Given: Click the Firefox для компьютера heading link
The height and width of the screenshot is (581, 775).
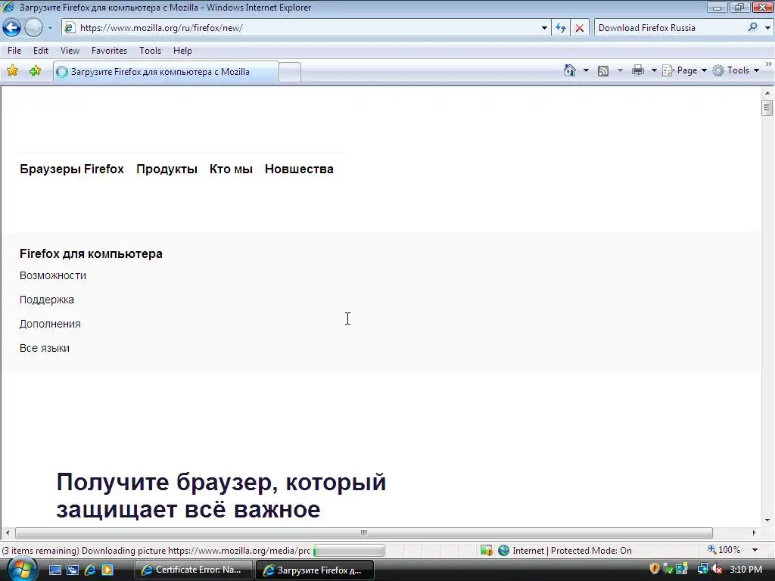Looking at the screenshot, I should (x=91, y=254).
